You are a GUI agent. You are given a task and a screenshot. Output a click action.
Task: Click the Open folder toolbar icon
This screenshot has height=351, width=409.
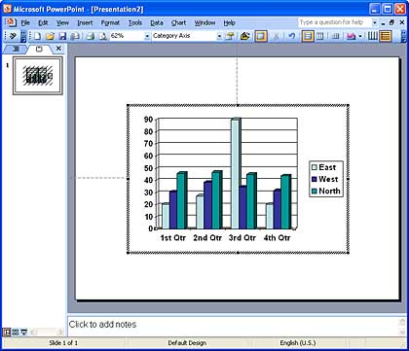(50, 36)
